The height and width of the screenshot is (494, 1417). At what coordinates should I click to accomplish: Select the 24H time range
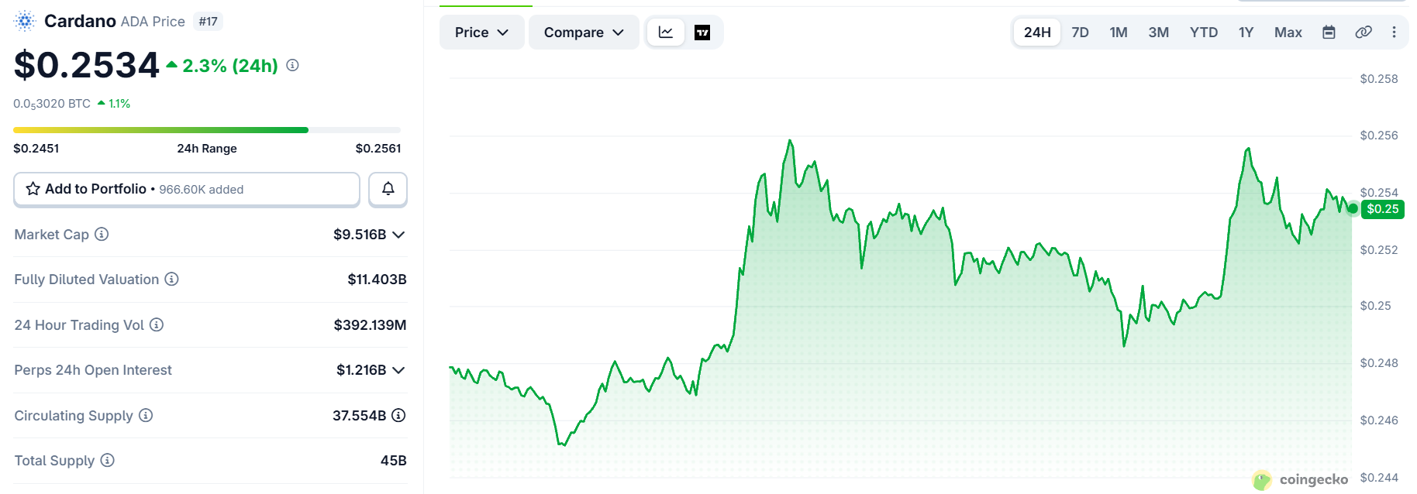(1037, 32)
